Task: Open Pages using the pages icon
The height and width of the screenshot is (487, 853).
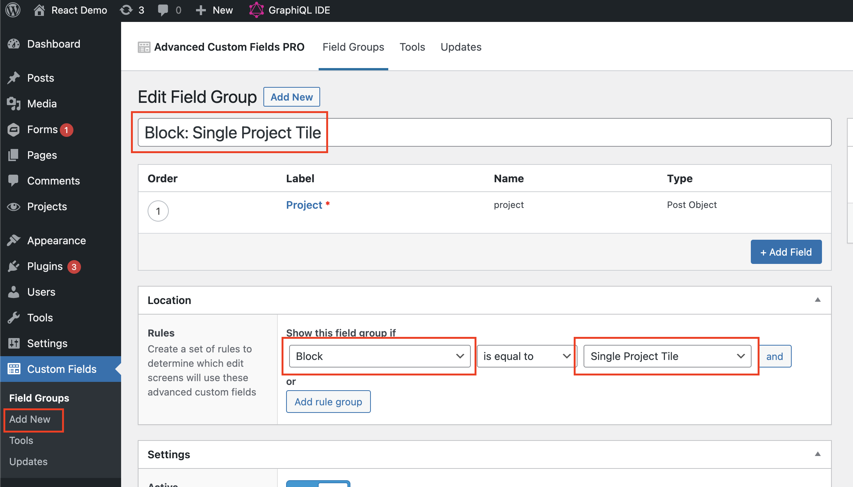Action: point(14,155)
